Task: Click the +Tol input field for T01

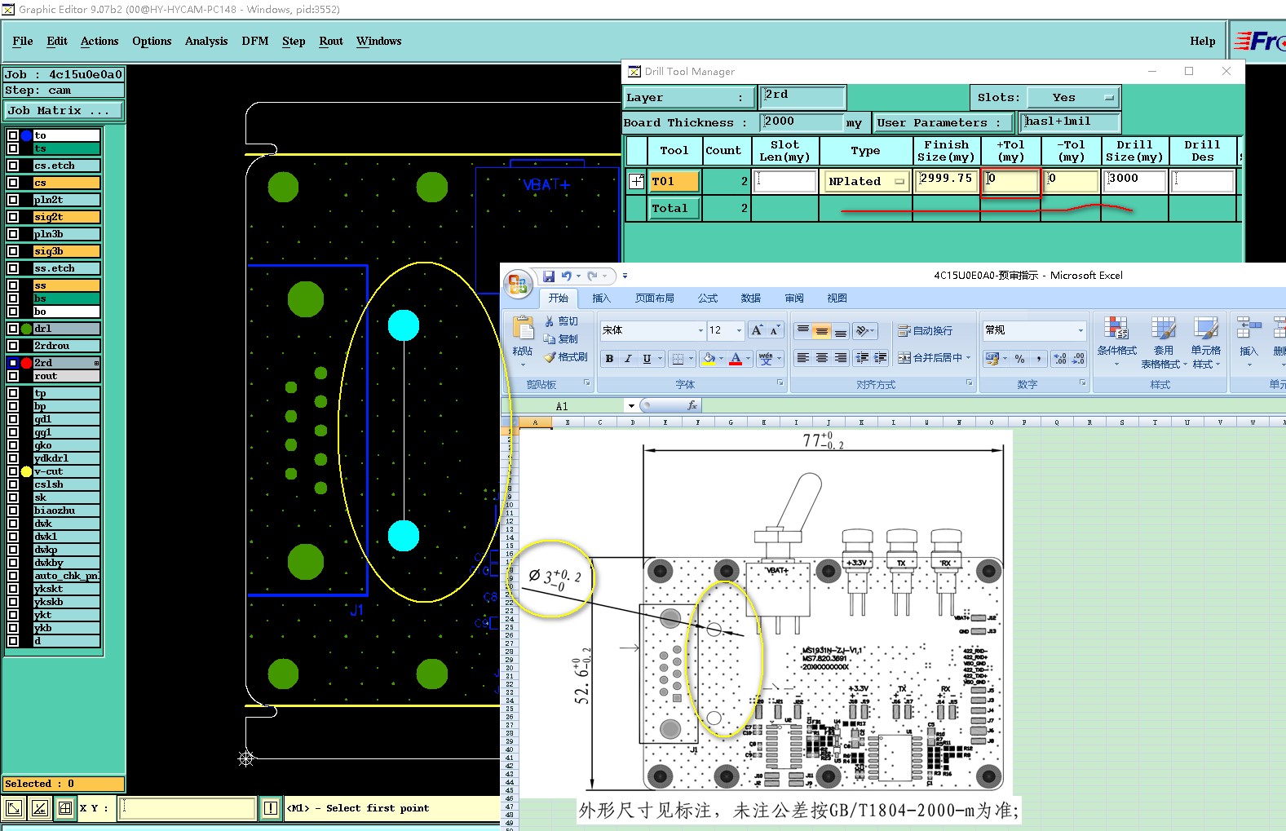Action: 1010,180
